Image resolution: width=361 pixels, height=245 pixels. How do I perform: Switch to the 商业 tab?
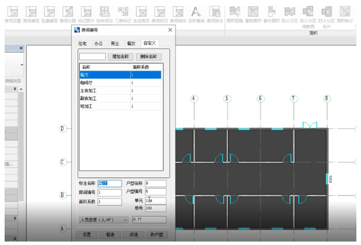115,43
